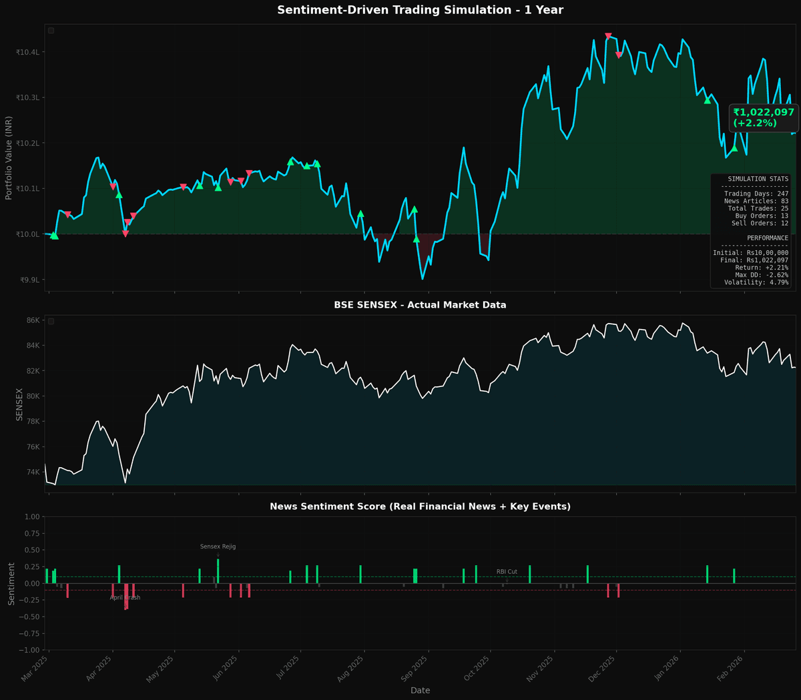Select the Sensex Rejig annotation label
The height and width of the screenshot is (700, 801).
tap(218, 547)
